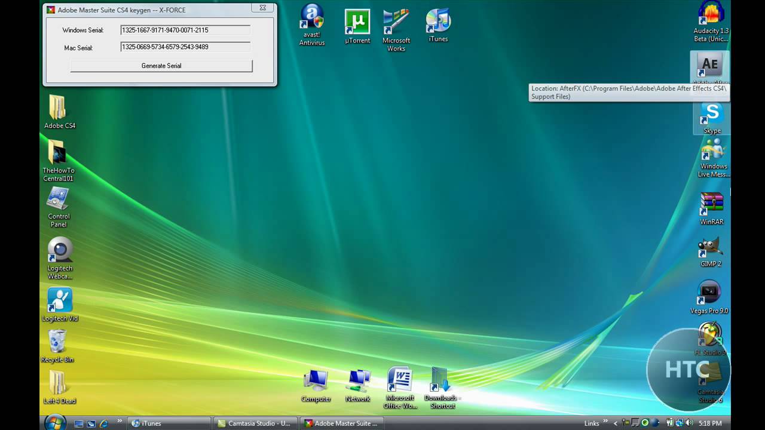Open the Downloads shortcut icon

tap(441, 388)
